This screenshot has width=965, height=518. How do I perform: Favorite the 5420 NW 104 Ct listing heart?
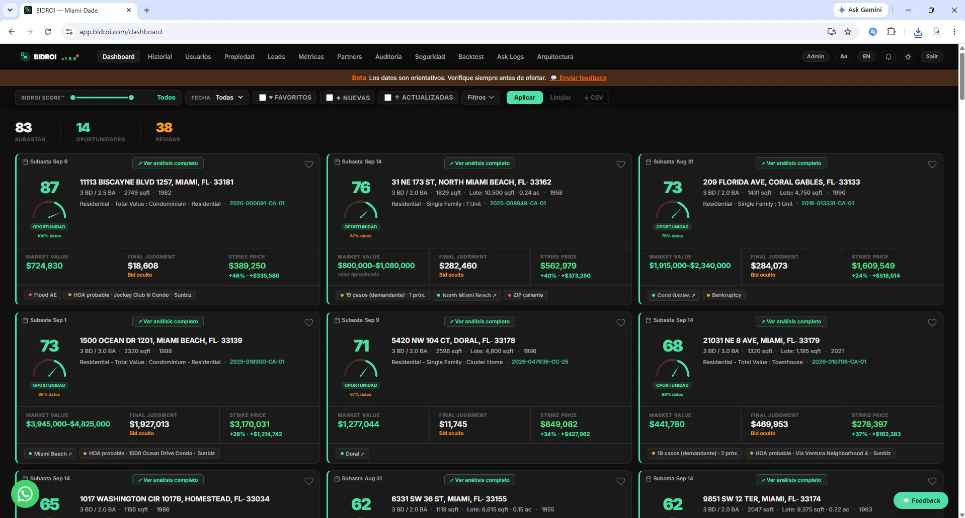click(x=621, y=323)
